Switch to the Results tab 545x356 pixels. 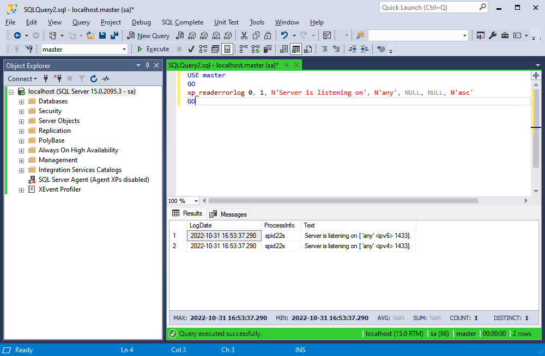pyautogui.click(x=187, y=213)
